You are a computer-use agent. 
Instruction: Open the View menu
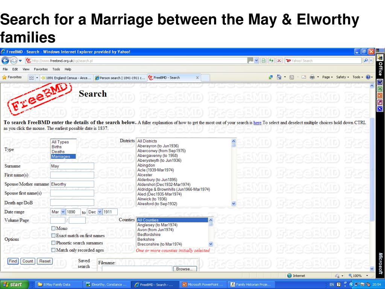26,69
